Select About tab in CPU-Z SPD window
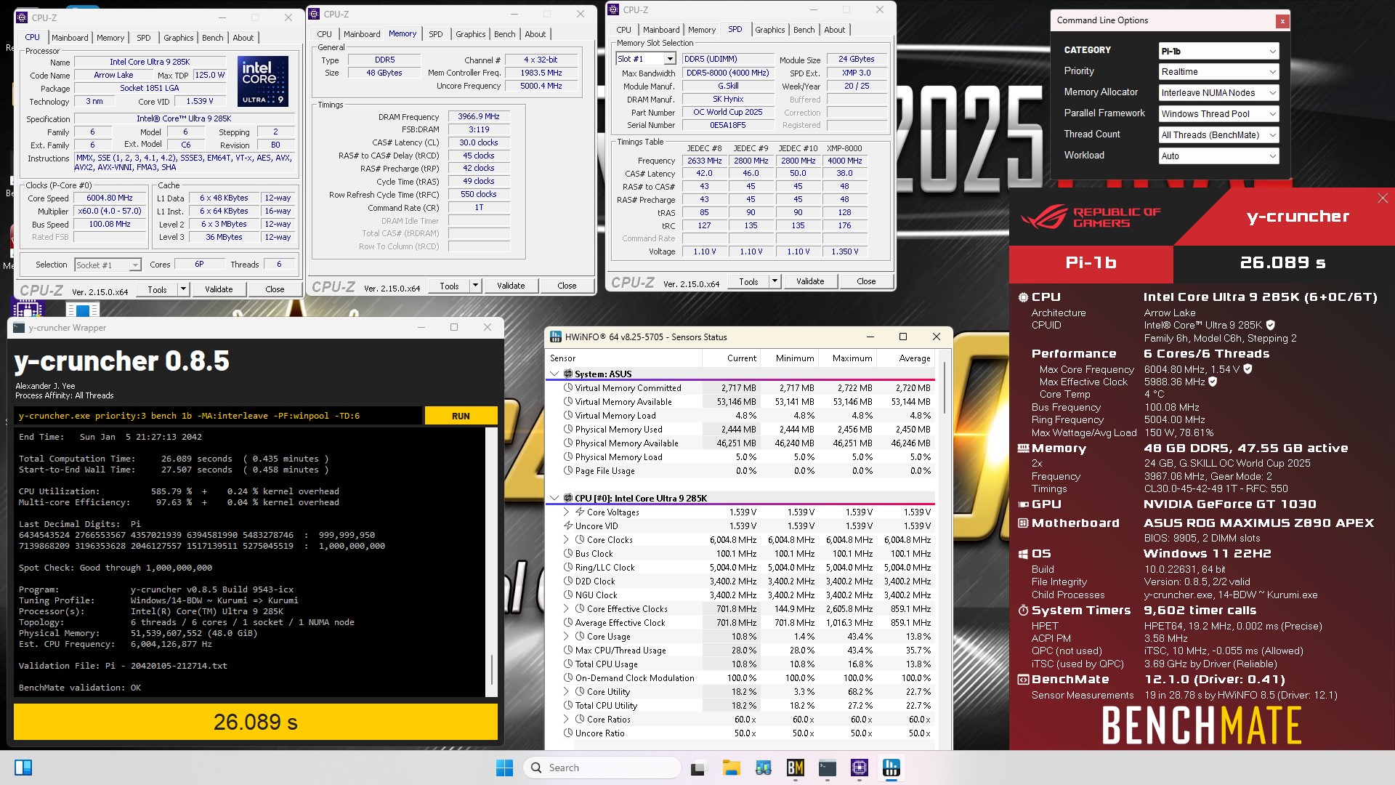The width and height of the screenshot is (1395, 785). coord(834,30)
